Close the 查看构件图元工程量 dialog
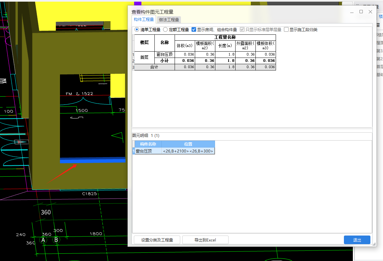This screenshot has width=383, height=261. click(370, 12)
